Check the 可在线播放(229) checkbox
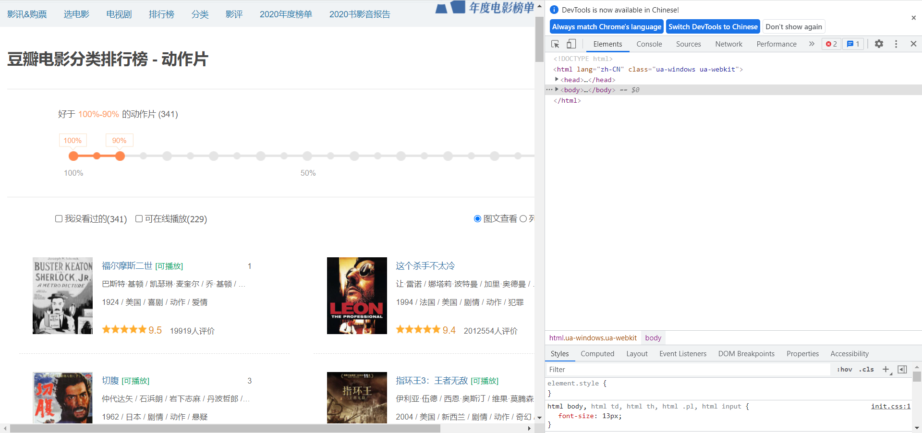Screen dimensions: 922x433 139,218
